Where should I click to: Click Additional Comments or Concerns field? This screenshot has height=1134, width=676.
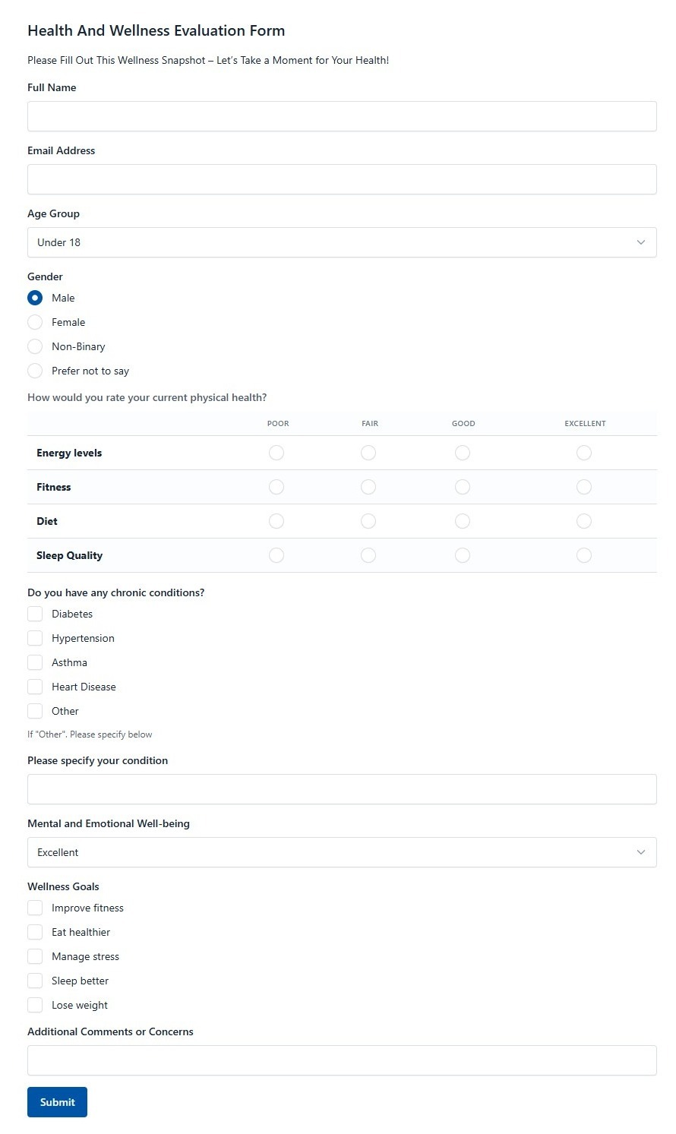[x=342, y=1060]
